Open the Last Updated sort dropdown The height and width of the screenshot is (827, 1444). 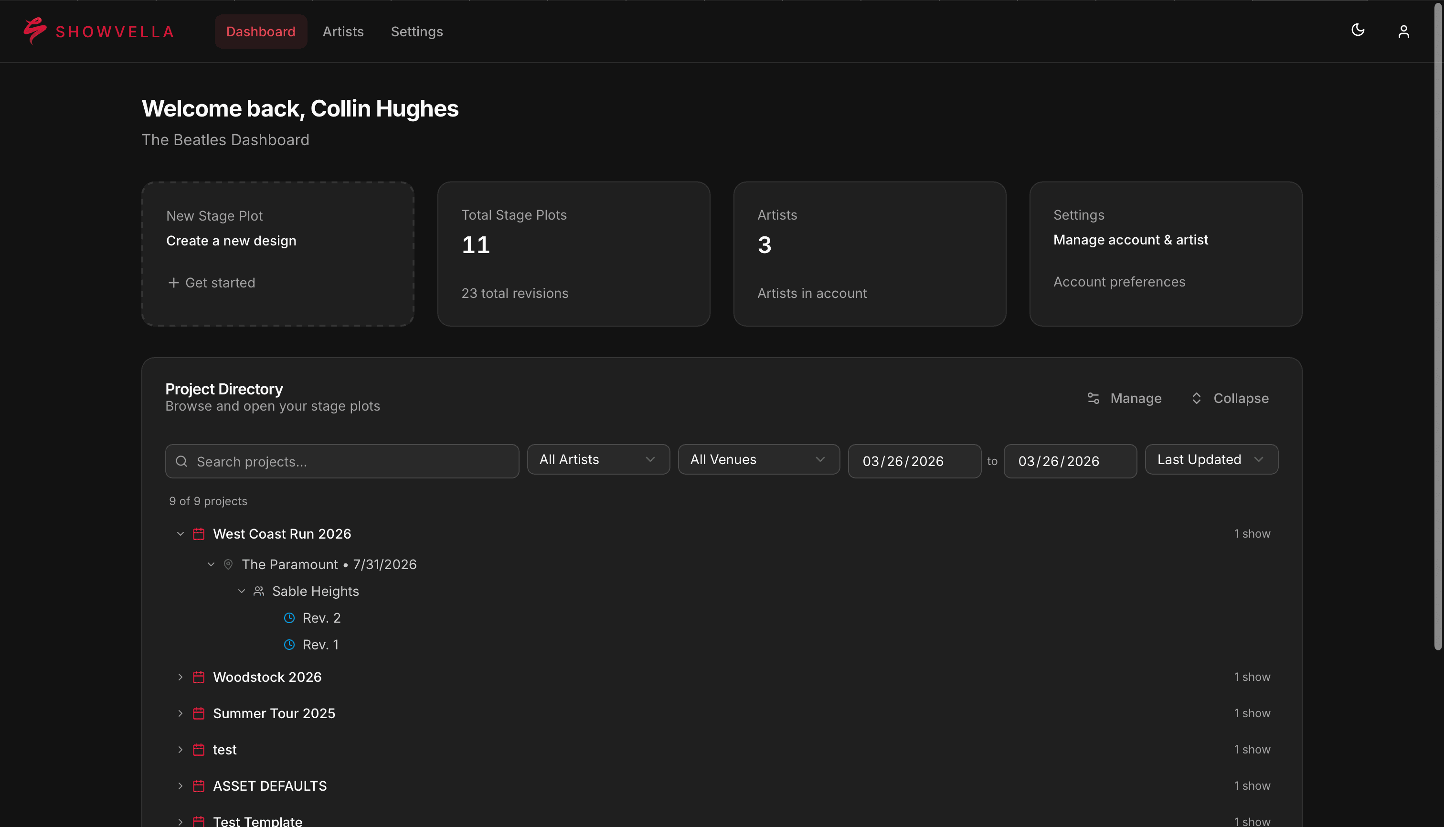tap(1211, 459)
